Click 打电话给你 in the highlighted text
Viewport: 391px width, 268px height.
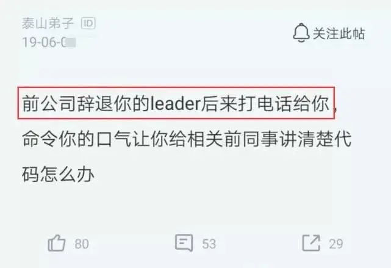point(284,103)
